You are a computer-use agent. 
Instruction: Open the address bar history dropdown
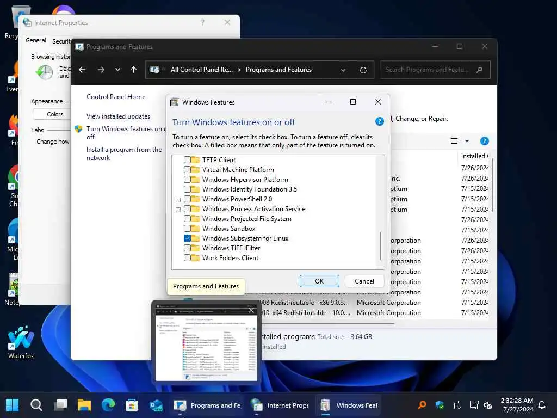(343, 70)
